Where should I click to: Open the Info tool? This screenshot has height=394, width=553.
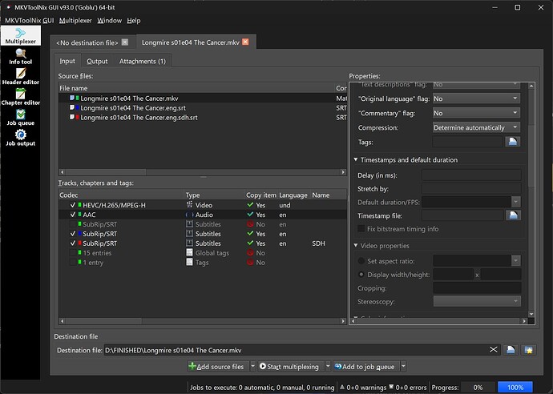(x=21, y=57)
